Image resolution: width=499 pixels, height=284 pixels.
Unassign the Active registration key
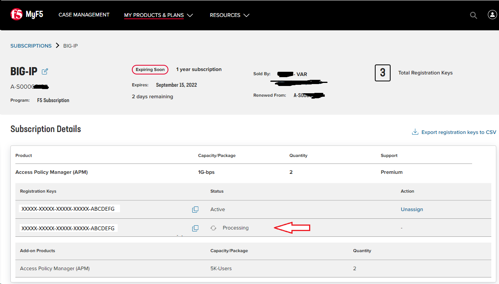point(412,209)
